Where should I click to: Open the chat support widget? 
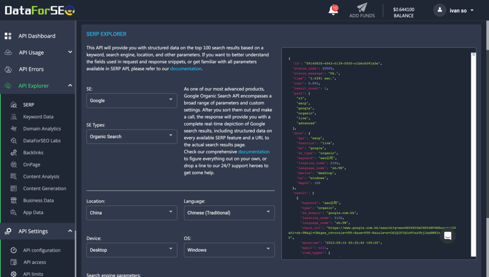click(447, 236)
